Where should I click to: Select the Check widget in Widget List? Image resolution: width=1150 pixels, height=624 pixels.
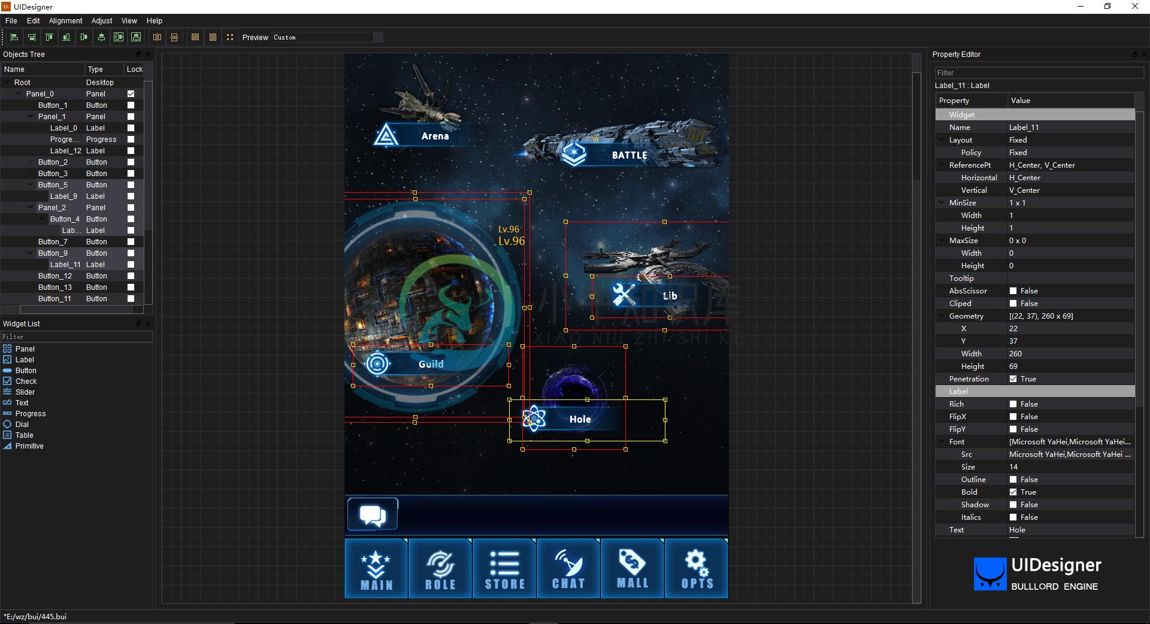point(26,381)
